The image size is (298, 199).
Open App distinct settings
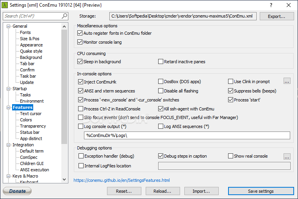pos(31,139)
